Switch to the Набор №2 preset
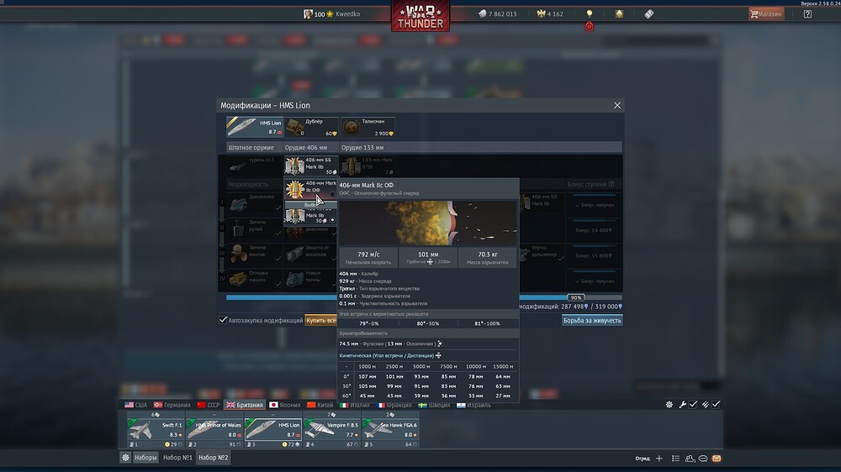Screen dimensions: 841x472 214,458
